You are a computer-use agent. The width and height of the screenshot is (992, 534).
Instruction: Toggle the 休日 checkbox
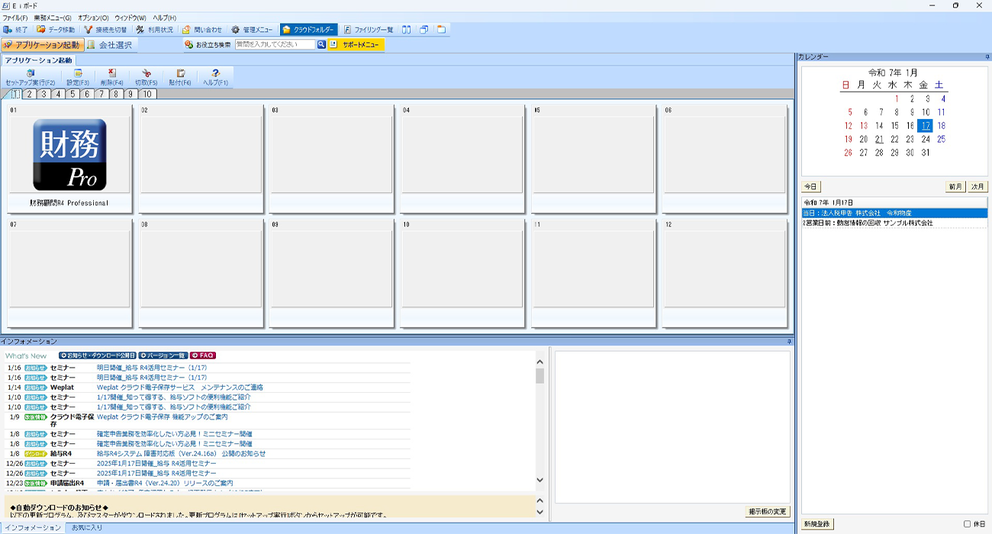coord(967,524)
